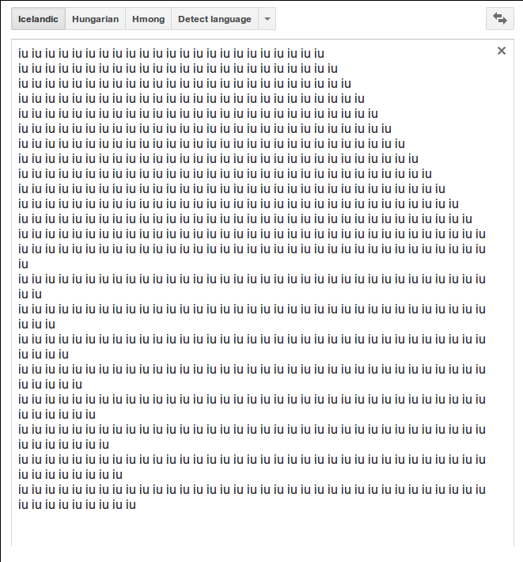Select Icelandic as source language
523x562 pixels.
[38, 19]
